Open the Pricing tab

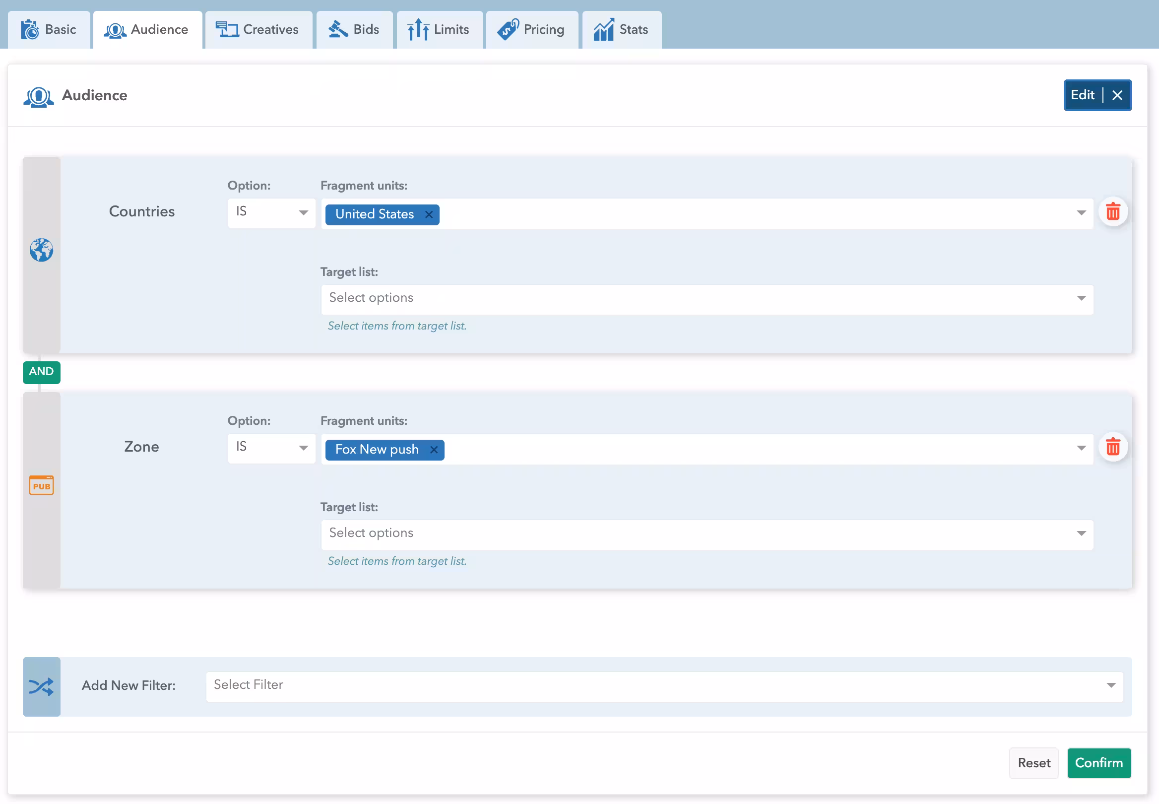pyautogui.click(x=531, y=30)
